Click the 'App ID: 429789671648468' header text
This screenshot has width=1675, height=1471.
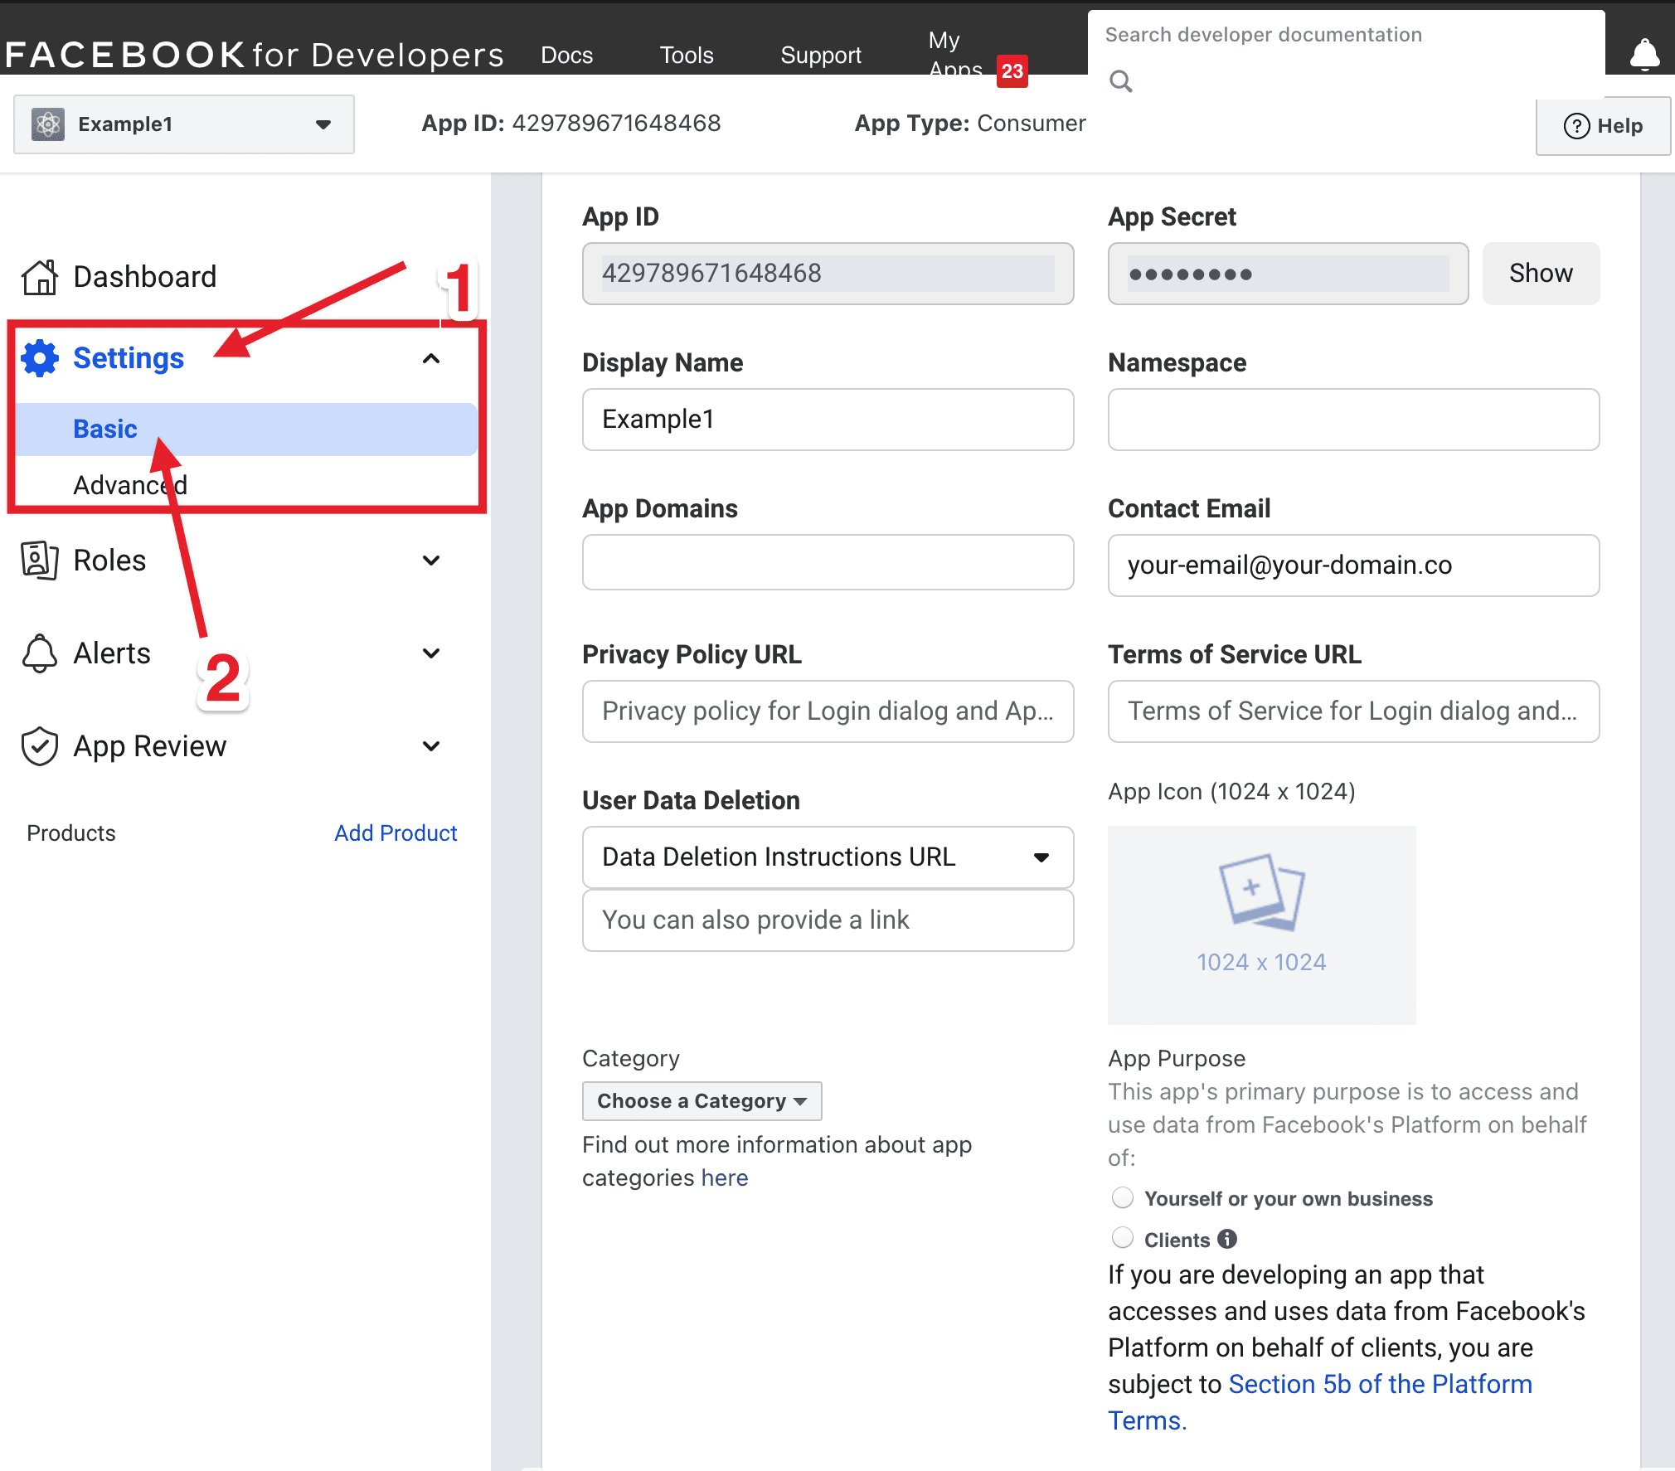pos(571,124)
